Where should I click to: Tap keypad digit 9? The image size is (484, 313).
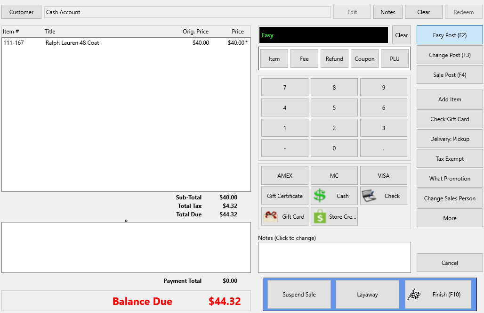tap(383, 88)
